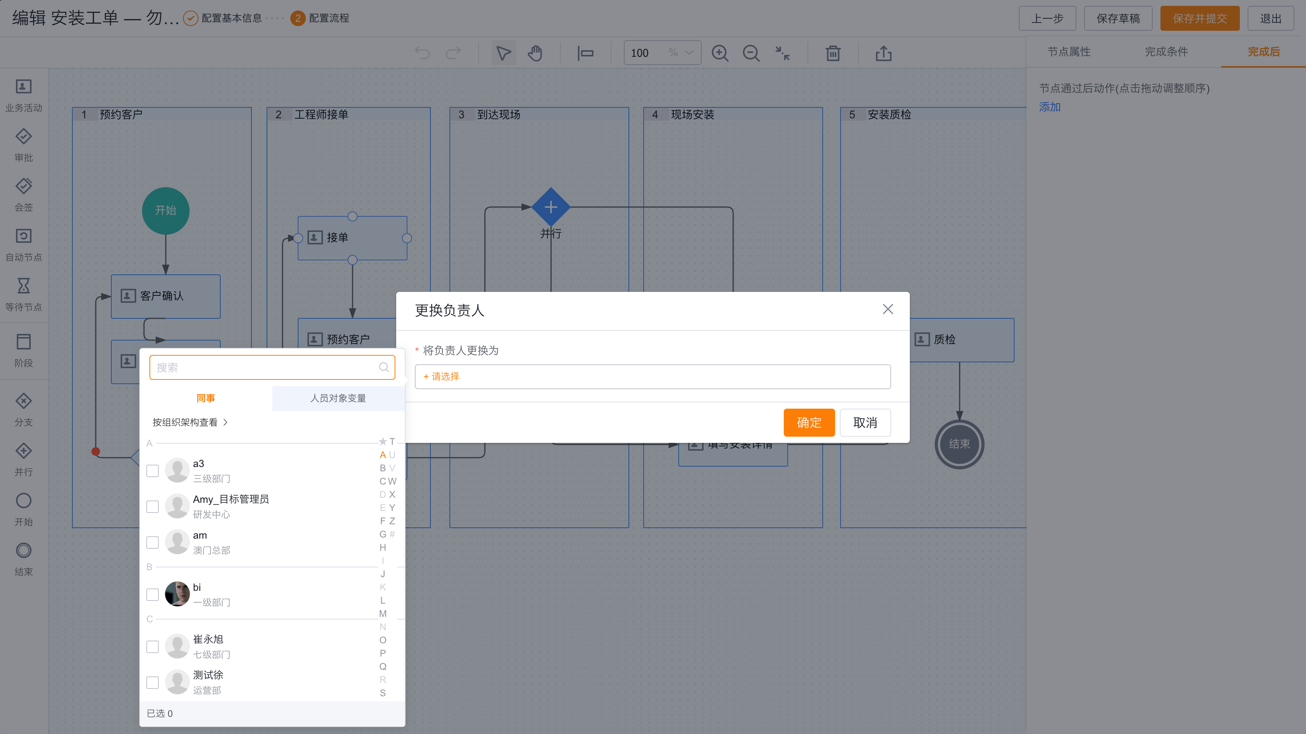Activate the hand pan tool in the toolbar
This screenshot has width=1306, height=734.
[x=535, y=52]
